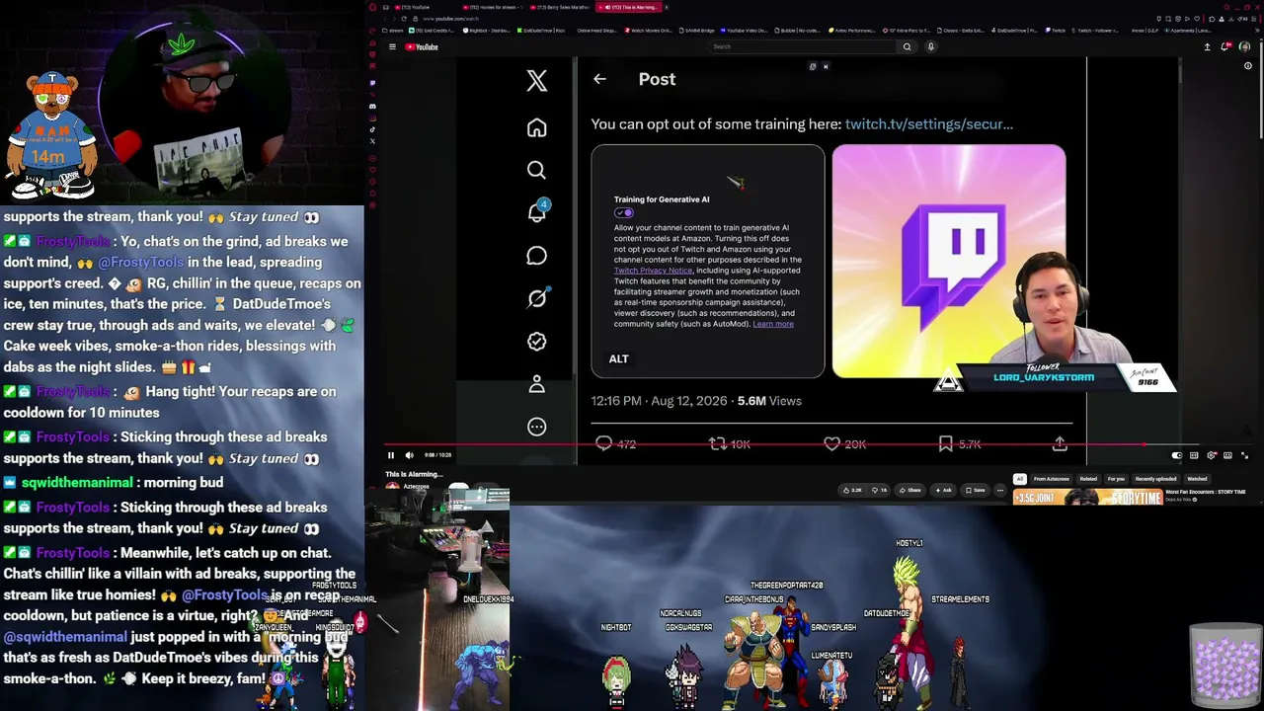Image resolution: width=1264 pixels, height=711 pixels.
Task: Click the Learn more link
Action: pos(773,324)
